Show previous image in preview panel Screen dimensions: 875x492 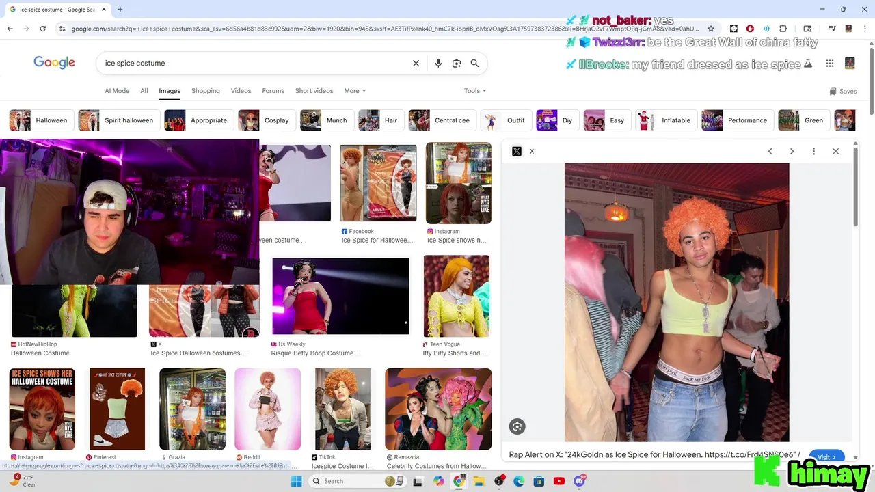pyautogui.click(x=770, y=151)
